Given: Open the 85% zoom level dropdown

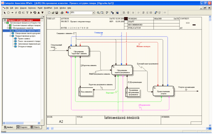Looking at the screenshot, I should [93, 13].
